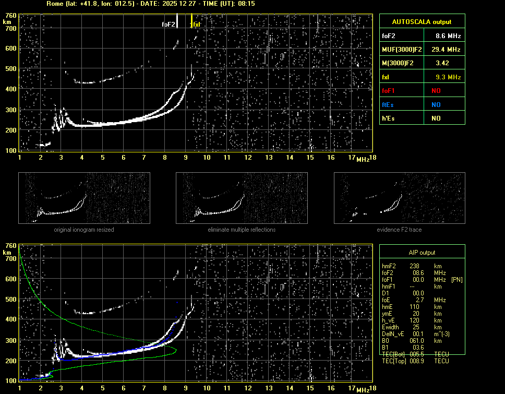The width and height of the screenshot is (505, 394).
Task: Open the eliminate multiple reflections thumbnail
Action: (242, 198)
